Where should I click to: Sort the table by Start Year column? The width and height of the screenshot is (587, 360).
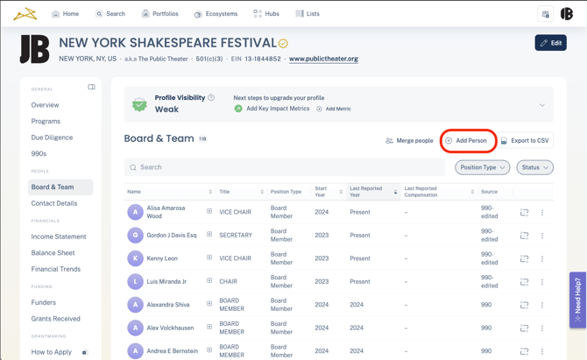(x=341, y=192)
